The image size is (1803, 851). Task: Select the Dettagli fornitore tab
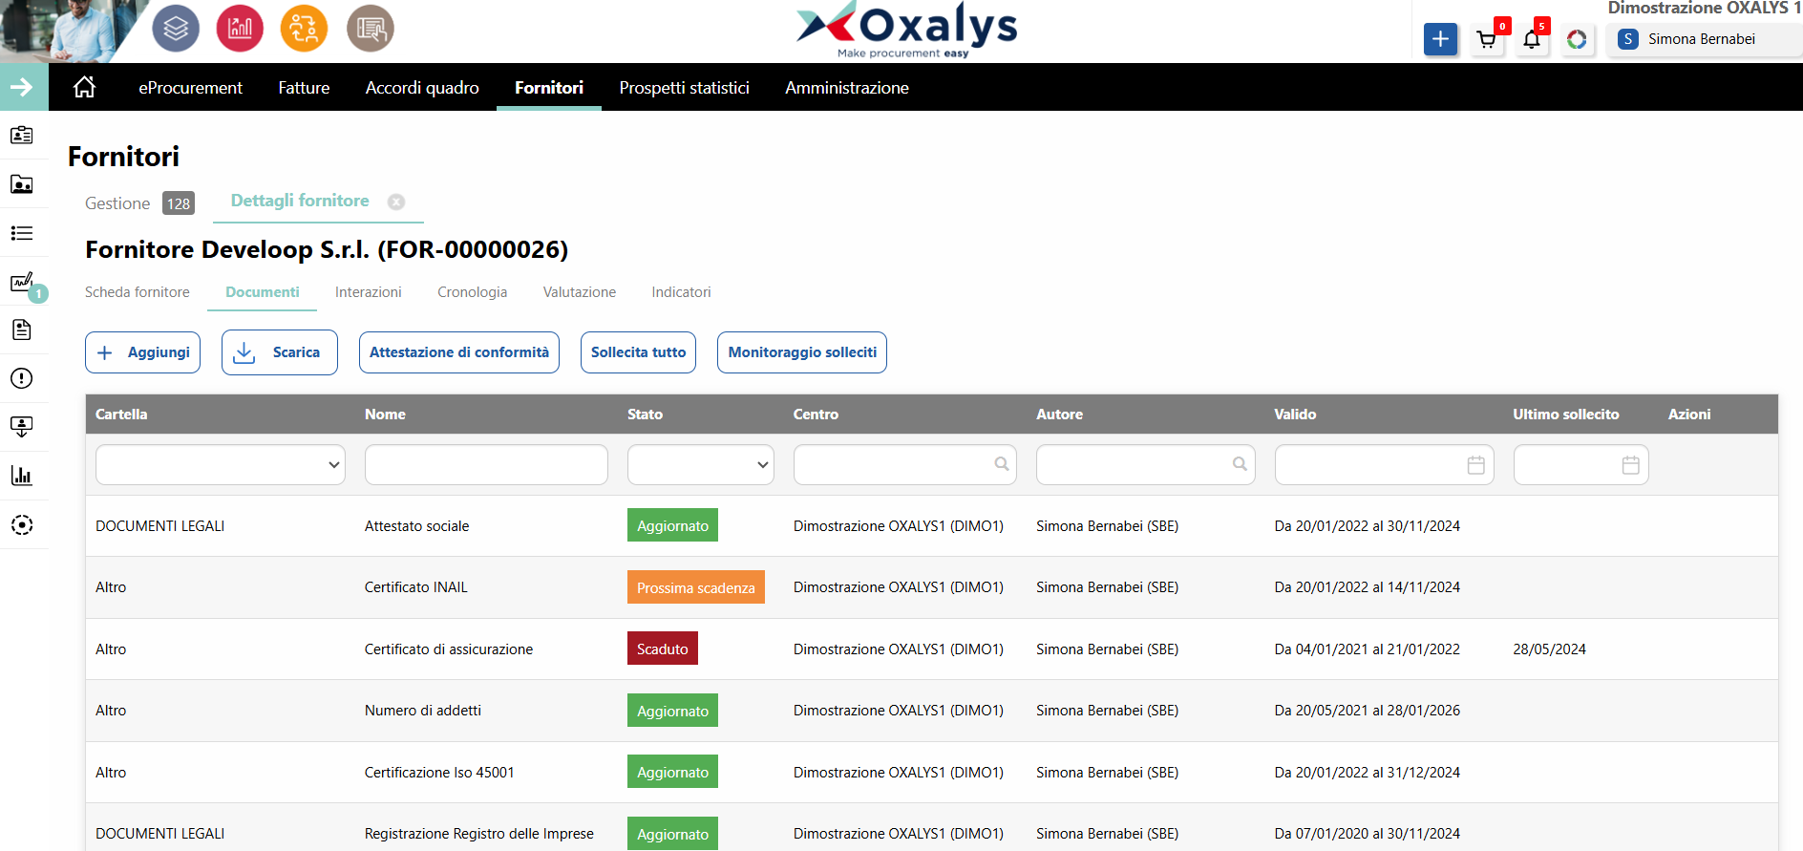point(300,201)
